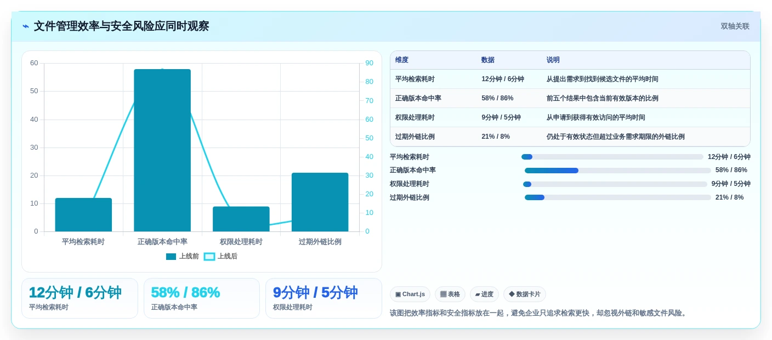Click the 数据 table column header
The height and width of the screenshot is (340, 772).
[488, 60]
